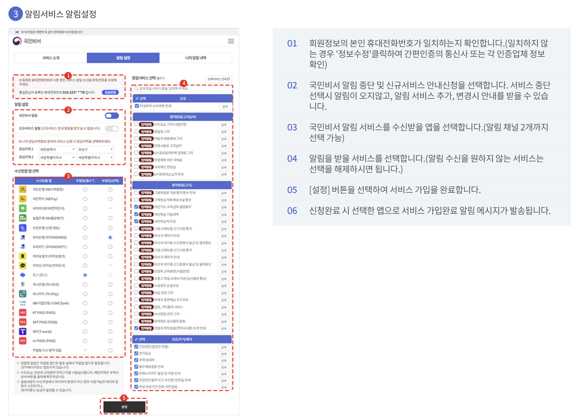Uncheck 민생회복 소비쿠폰 안내 checkbox

point(137,107)
